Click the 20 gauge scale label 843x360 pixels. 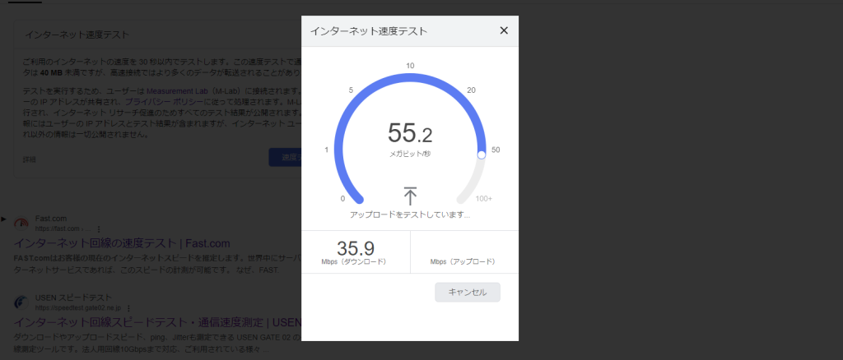pos(472,90)
